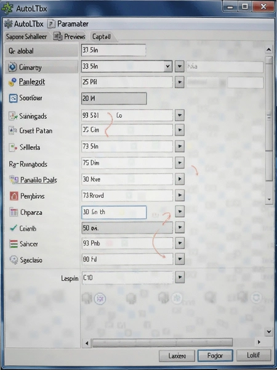Click the Loluf button
Image resolution: width=277 pixels, height=370 pixels.
click(x=254, y=355)
